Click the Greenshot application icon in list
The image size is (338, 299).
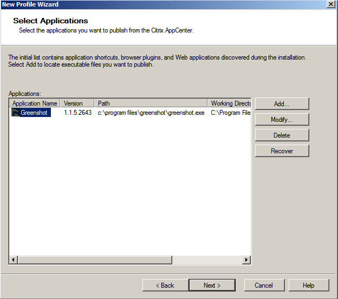16,113
